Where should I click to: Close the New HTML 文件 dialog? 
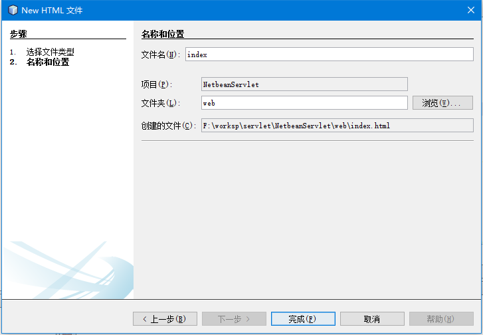[x=469, y=10]
